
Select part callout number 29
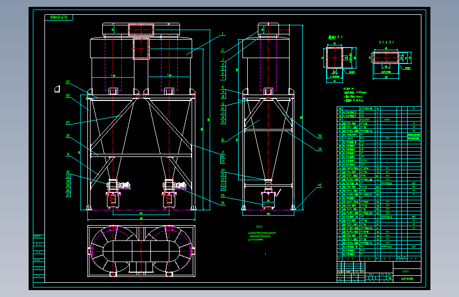[x=68, y=123]
